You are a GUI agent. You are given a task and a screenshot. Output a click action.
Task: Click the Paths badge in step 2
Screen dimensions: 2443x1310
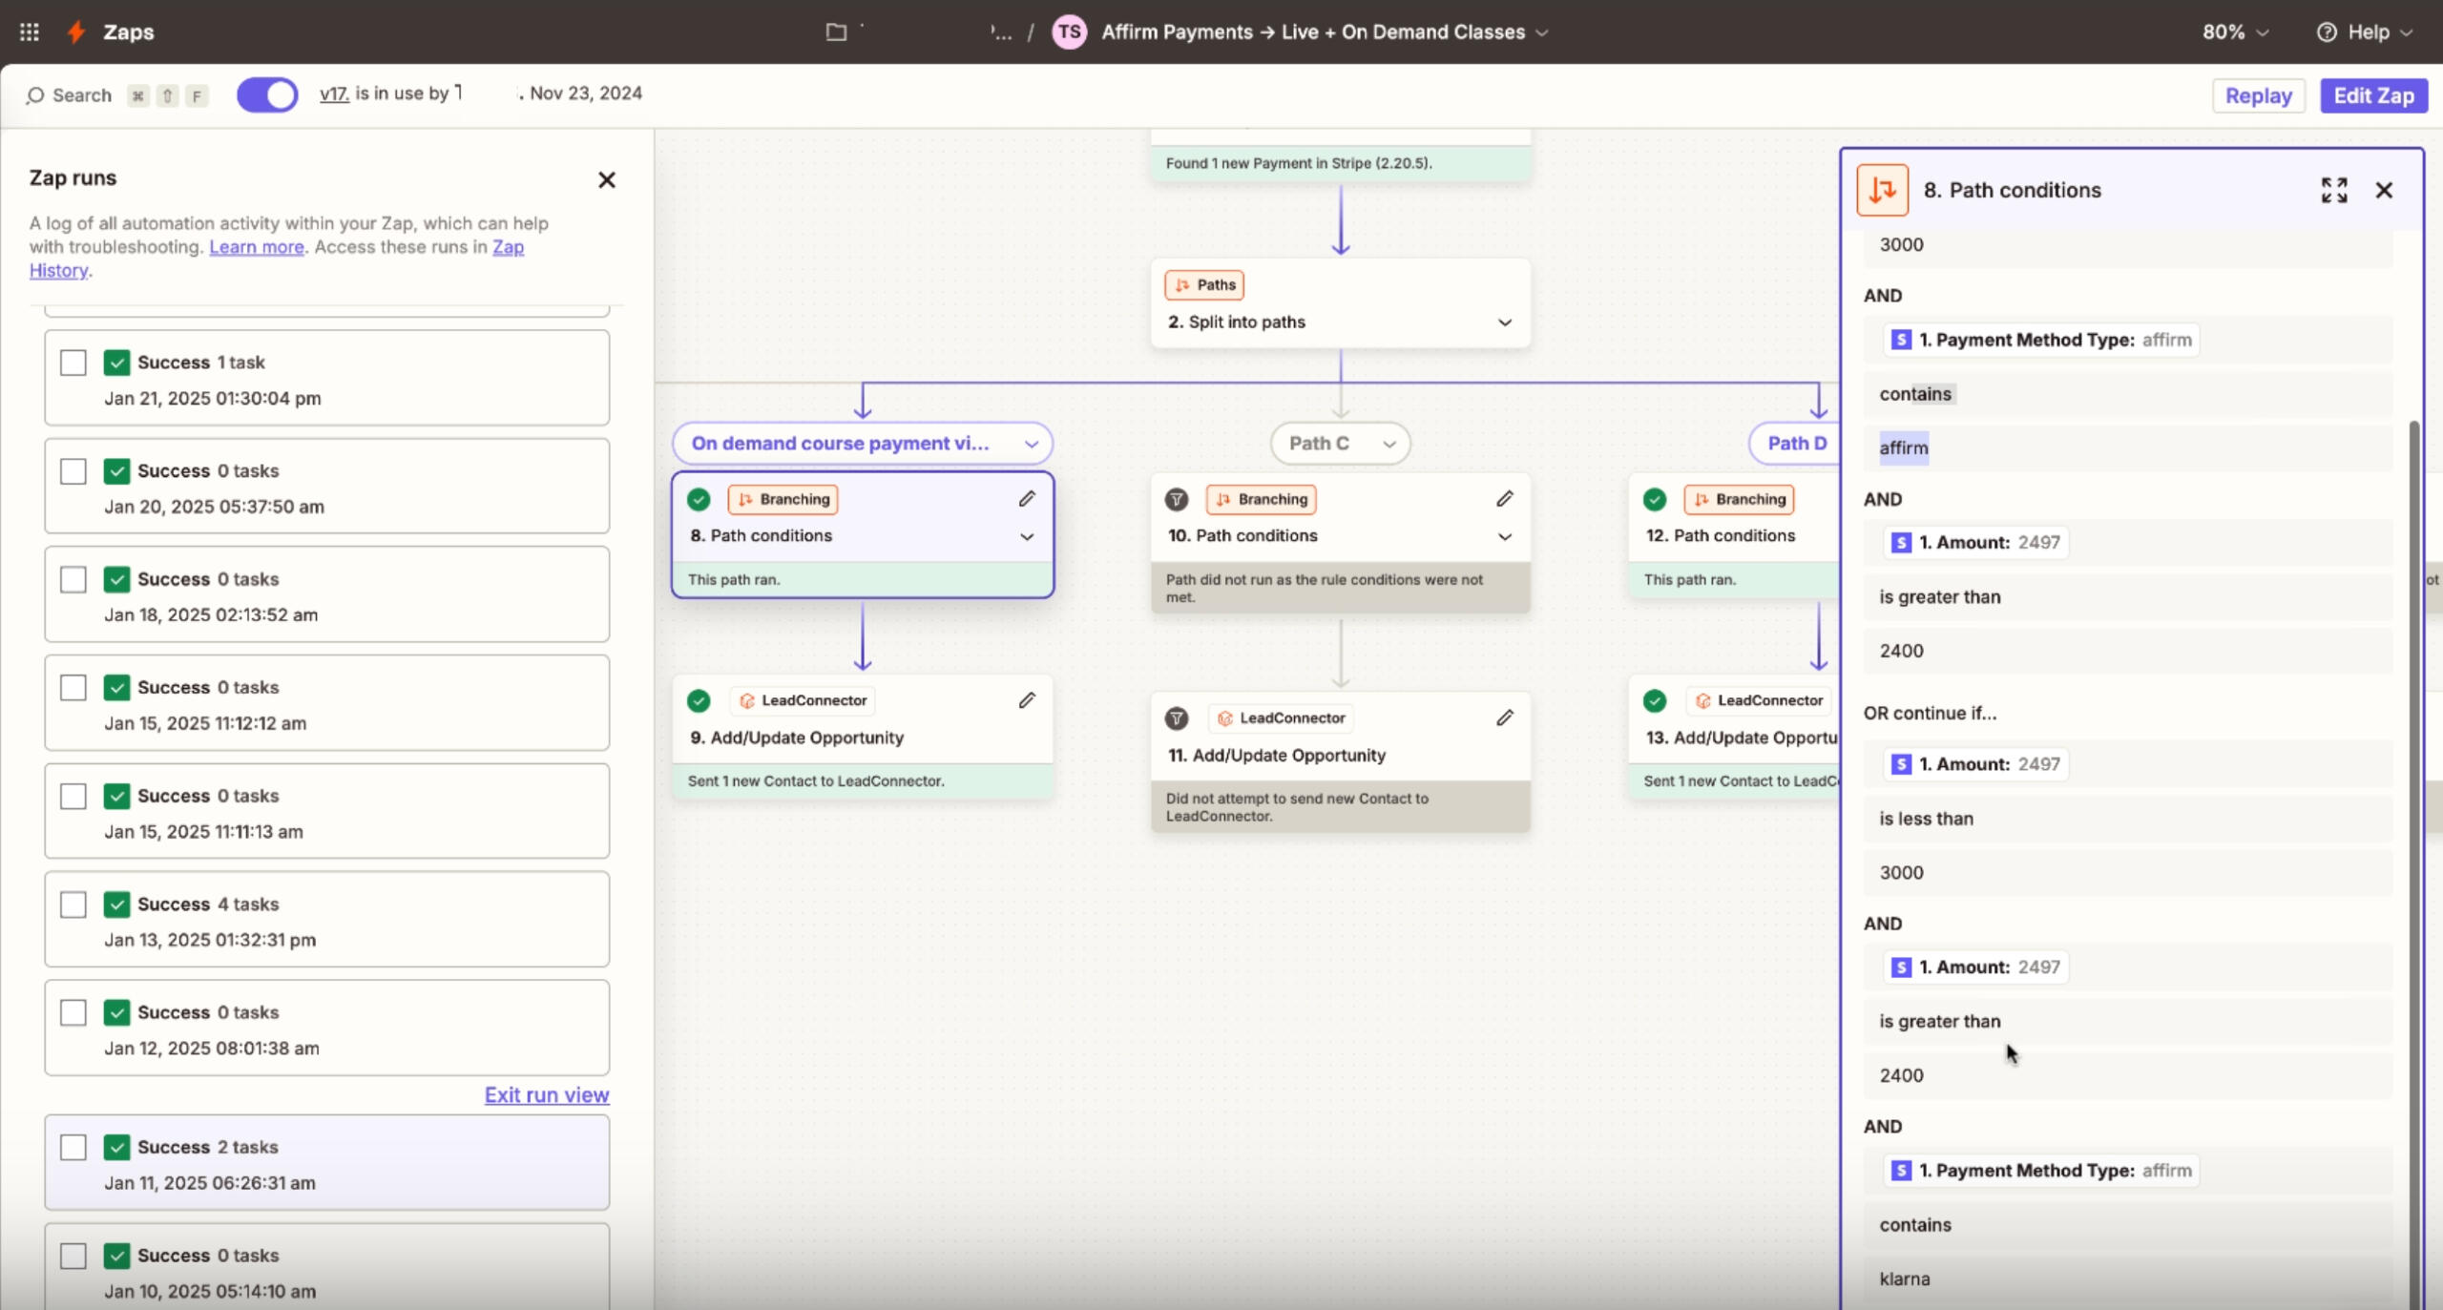coord(1204,284)
